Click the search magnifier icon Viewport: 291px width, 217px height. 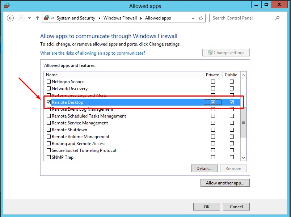(278, 18)
